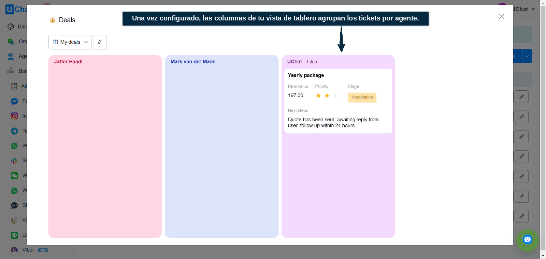Open the WeChat channel icon

pos(14,176)
